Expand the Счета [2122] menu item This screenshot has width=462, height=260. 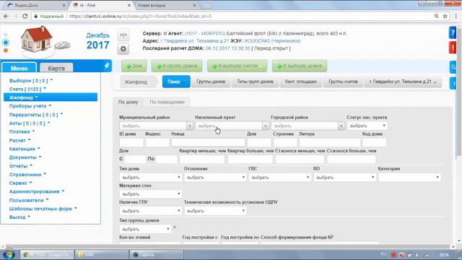[27, 89]
